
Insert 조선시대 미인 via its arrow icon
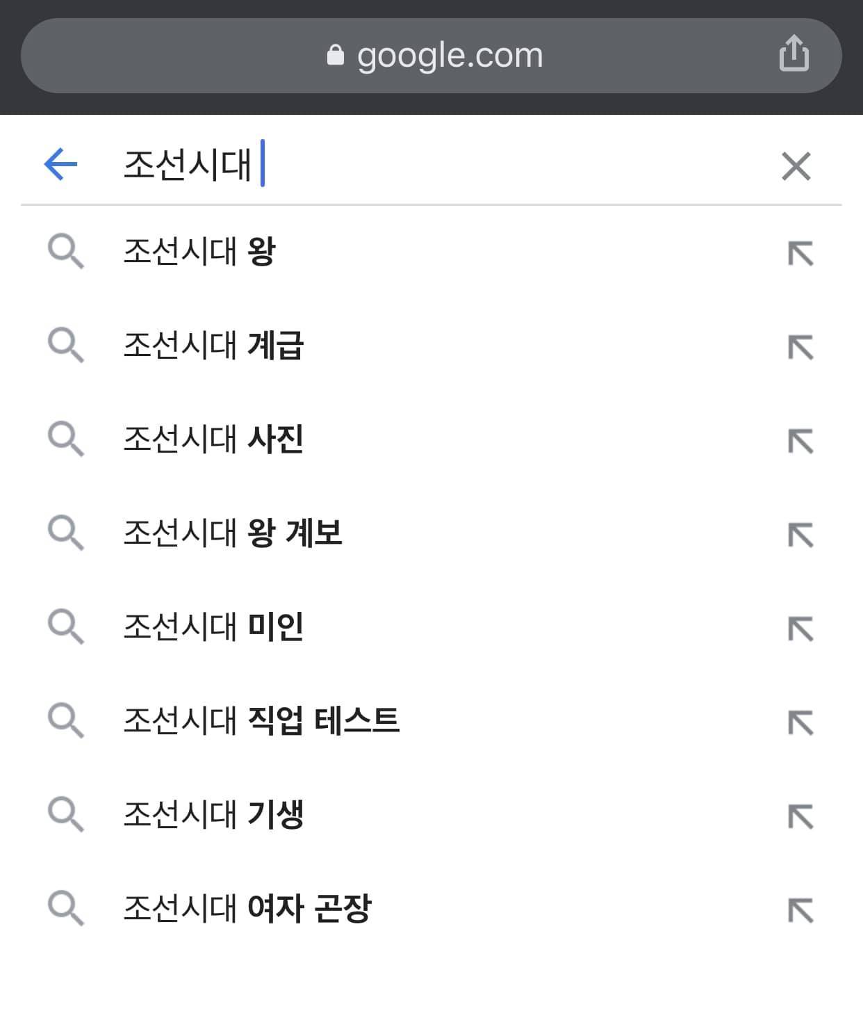(800, 629)
